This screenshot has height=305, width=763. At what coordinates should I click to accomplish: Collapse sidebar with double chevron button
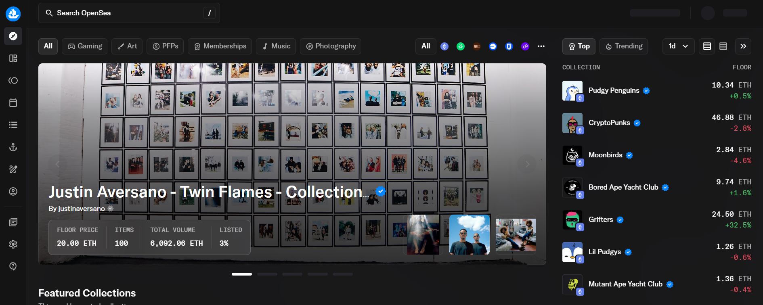(x=743, y=46)
